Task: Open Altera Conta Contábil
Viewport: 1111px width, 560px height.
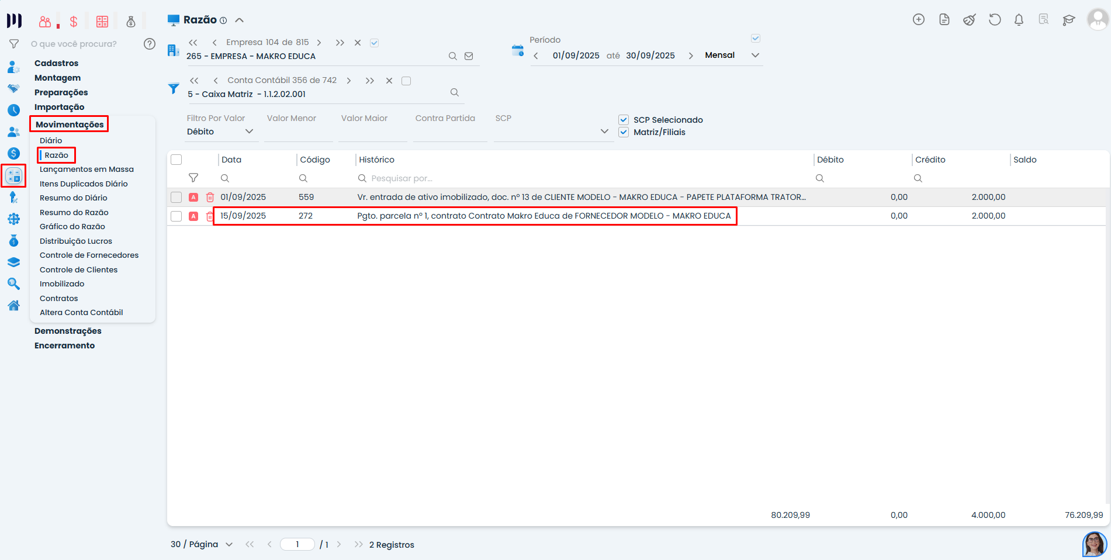Action: tap(81, 312)
